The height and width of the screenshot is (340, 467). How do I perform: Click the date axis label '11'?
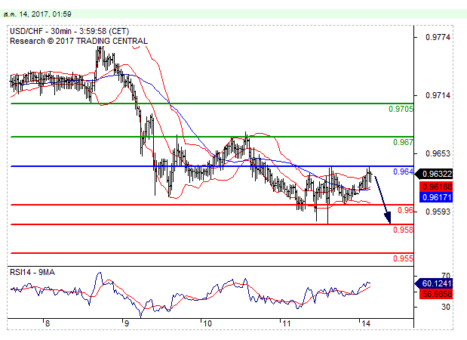286,323
